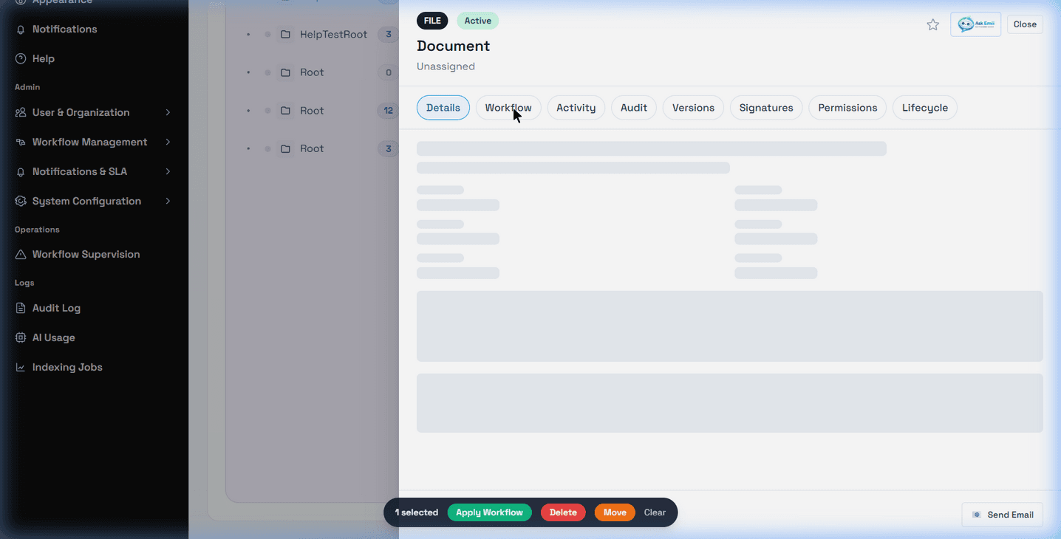
Task: Open Workflow Supervision in sidebar
Action: [86, 255]
